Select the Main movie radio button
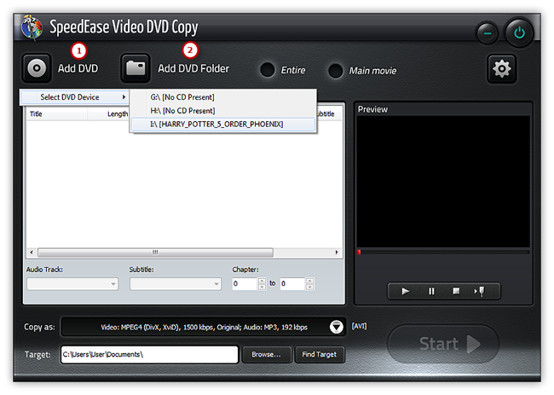The image size is (554, 395). pyautogui.click(x=335, y=70)
